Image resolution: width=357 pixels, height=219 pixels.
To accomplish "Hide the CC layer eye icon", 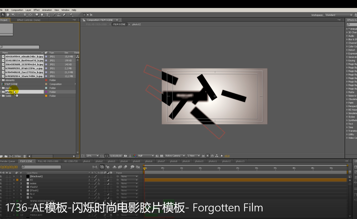I will click(x=1, y=180).
